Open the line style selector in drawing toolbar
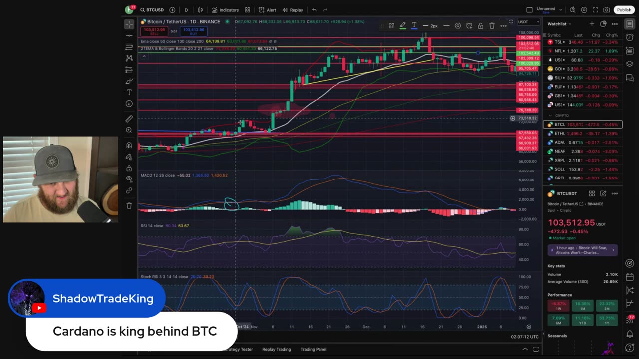Screen dimensions: 639x359 446,26
